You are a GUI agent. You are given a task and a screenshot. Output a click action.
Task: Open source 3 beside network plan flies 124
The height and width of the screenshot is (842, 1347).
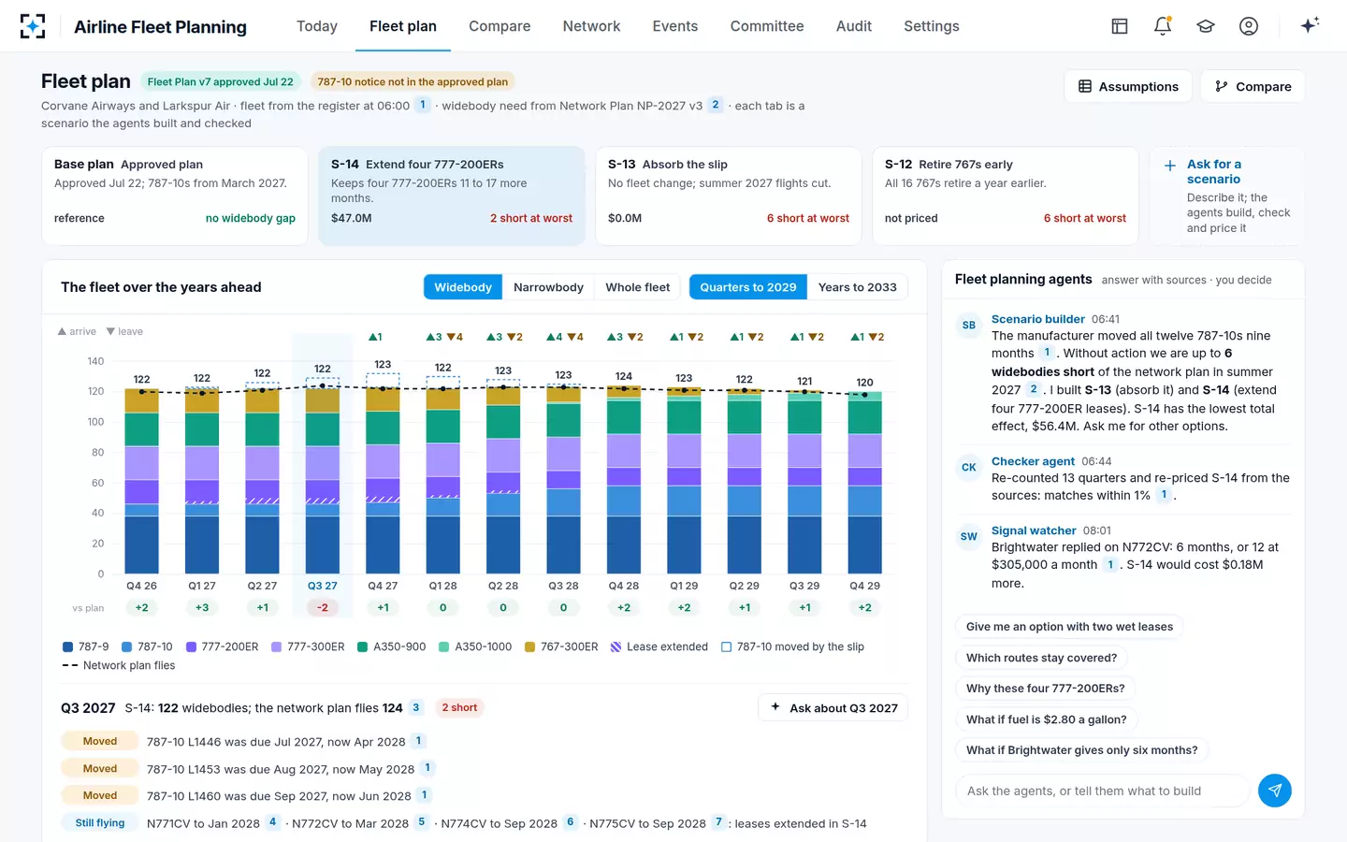click(416, 707)
